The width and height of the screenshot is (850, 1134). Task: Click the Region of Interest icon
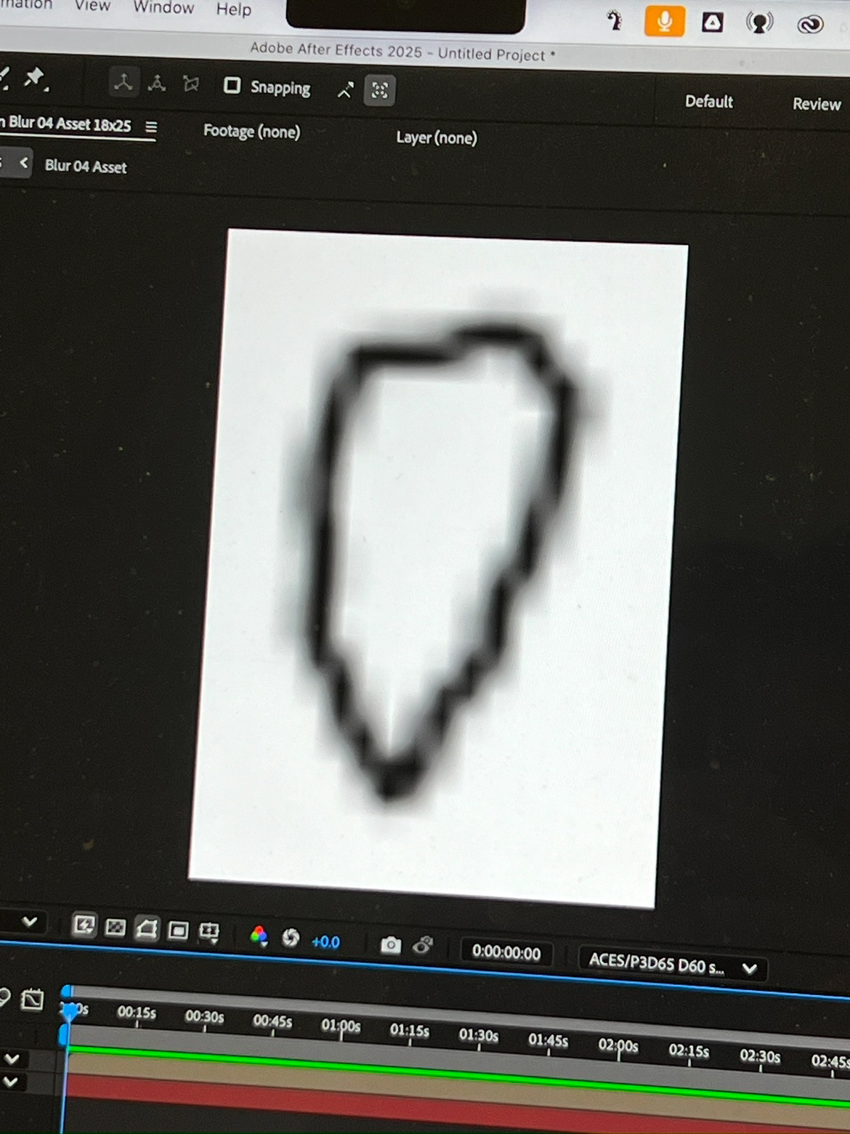pos(178,930)
